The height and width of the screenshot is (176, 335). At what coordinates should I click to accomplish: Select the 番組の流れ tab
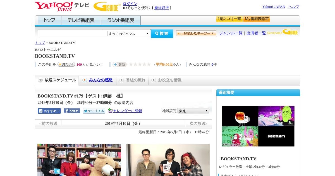[132, 80]
